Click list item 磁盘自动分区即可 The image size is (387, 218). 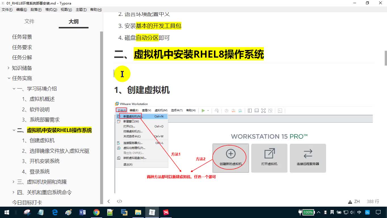pos(147,38)
